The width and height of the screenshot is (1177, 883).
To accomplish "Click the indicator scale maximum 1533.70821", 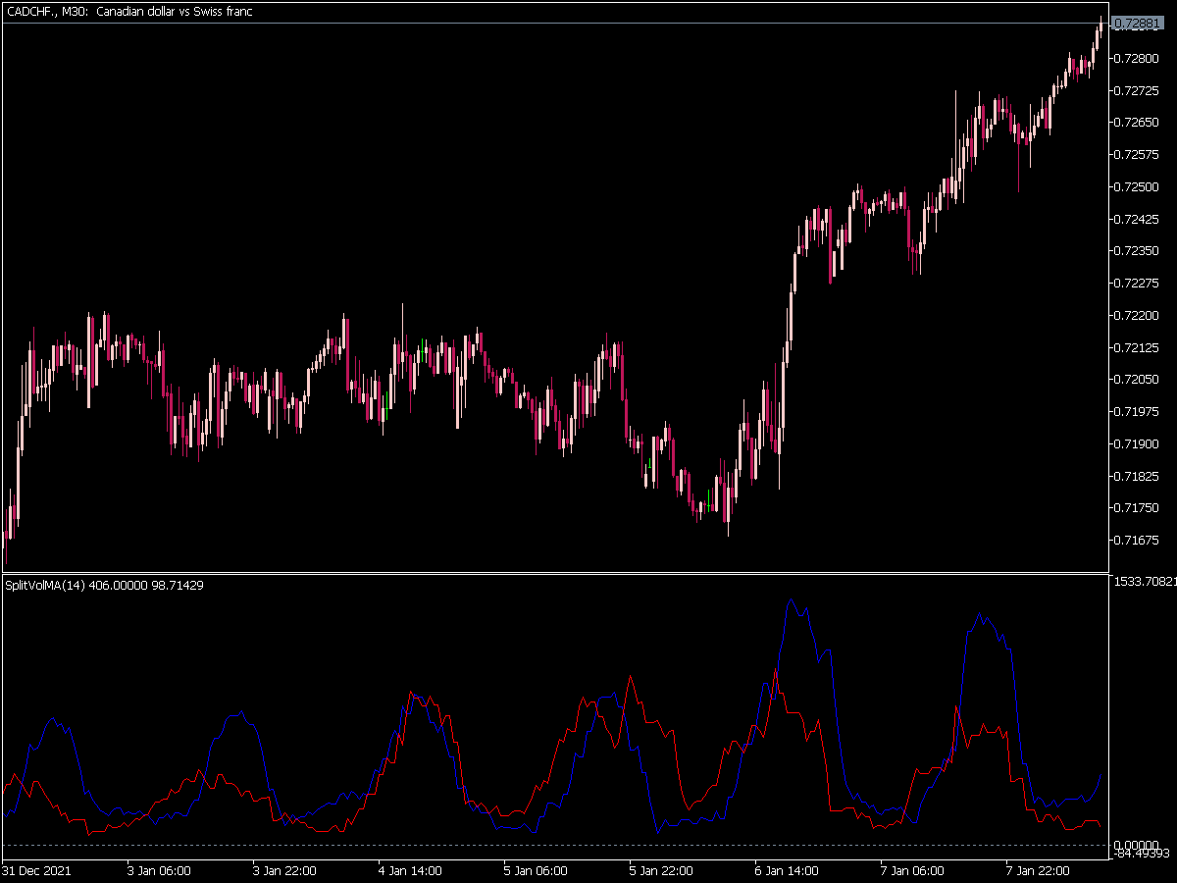I will [x=1145, y=582].
